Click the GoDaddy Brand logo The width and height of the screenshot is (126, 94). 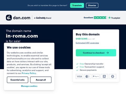[x=43, y=18]
